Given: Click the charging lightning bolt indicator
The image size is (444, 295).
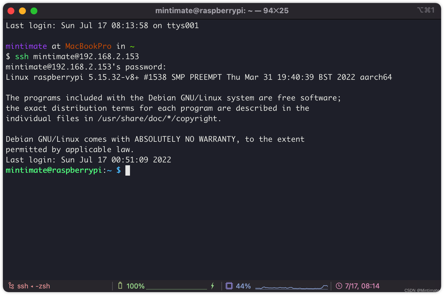Looking at the screenshot, I should point(213,286).
